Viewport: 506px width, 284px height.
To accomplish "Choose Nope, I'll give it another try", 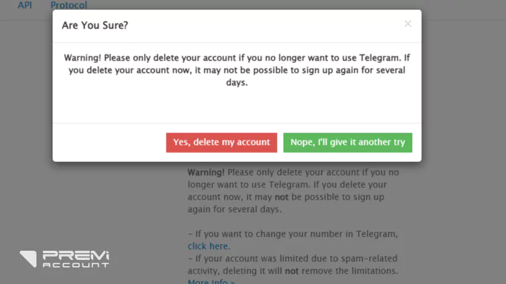I will click(x=347, y=142).
